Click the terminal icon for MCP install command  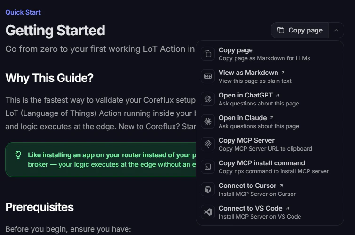[208, 167]
